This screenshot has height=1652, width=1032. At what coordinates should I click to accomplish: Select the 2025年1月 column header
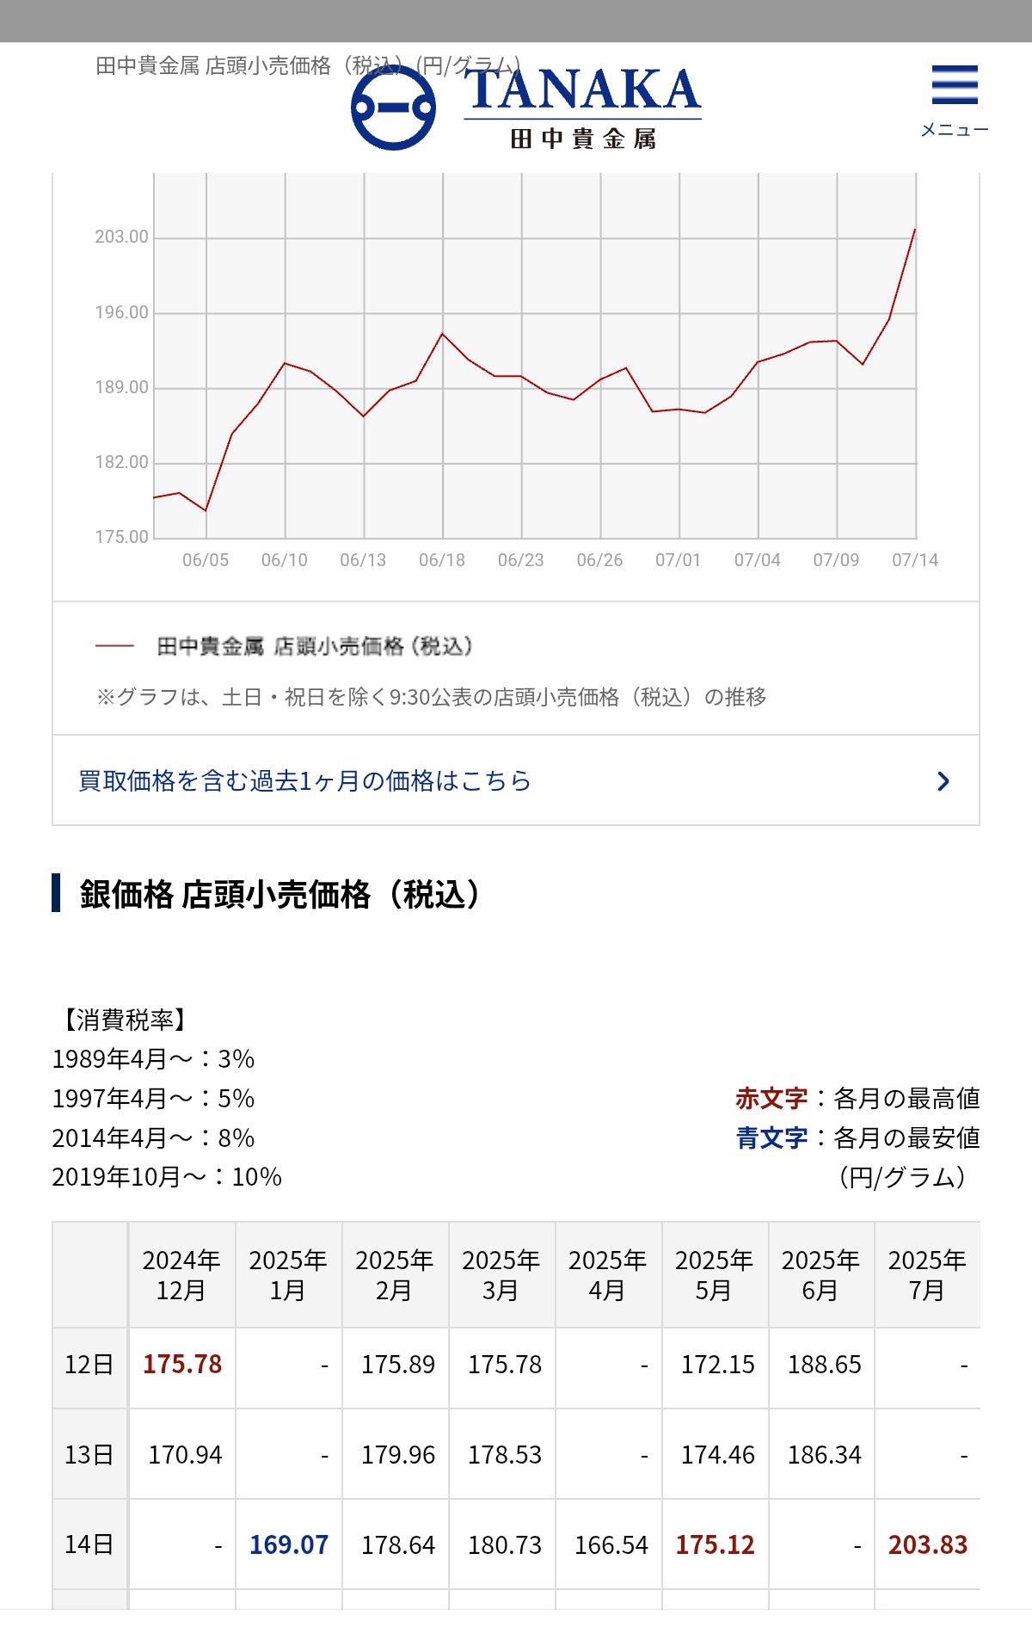[288, 1275]
